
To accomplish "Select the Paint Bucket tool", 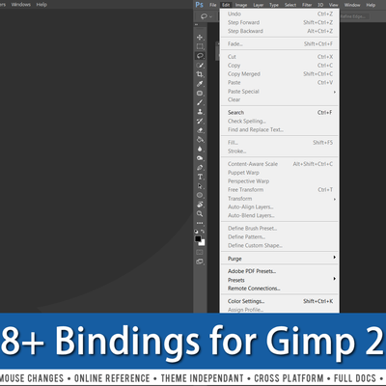I will point(200,140).
